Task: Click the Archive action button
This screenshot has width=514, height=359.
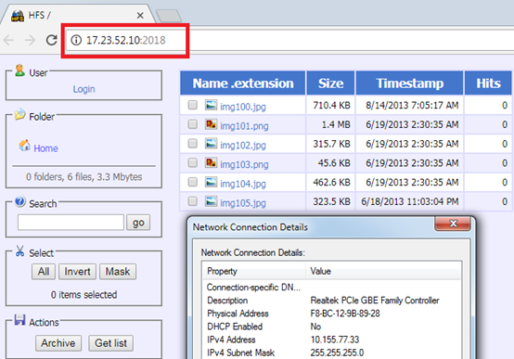Action: pyautogui.click(x=58, y=343)
